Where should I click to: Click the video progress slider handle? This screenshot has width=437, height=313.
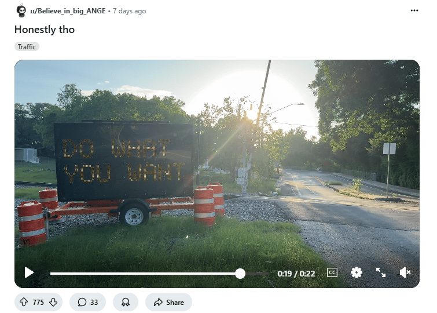click(x=240, y=274)
